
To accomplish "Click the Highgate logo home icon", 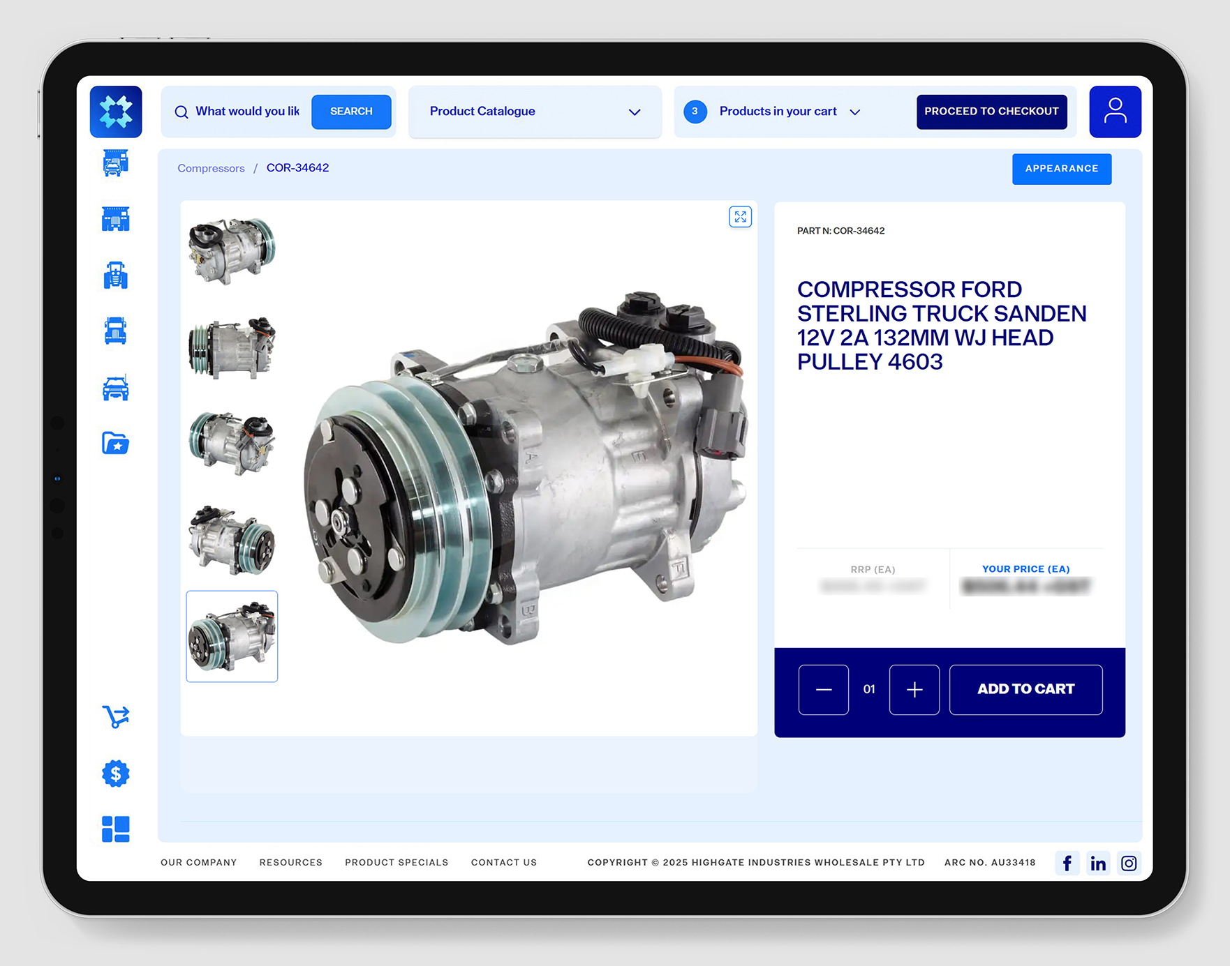I will [x=116, y=112].
